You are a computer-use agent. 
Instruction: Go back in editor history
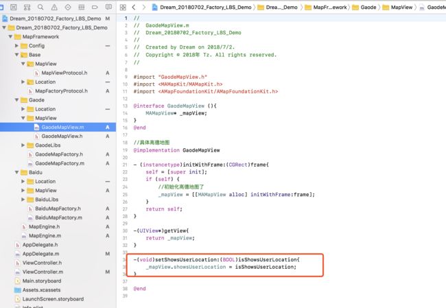[x=133, y=8]
